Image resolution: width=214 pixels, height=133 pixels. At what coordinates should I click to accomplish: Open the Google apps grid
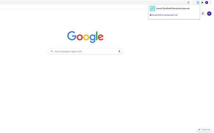pyautogui.click(x=203, y=14)
